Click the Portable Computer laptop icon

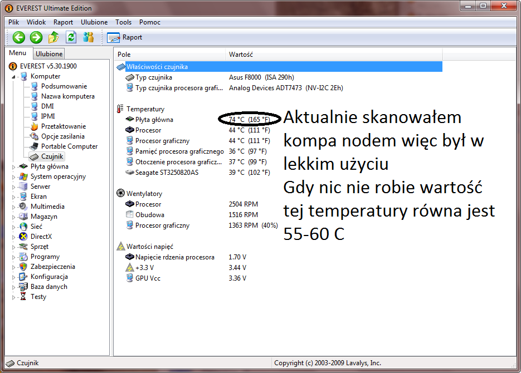tap(34, 146)
